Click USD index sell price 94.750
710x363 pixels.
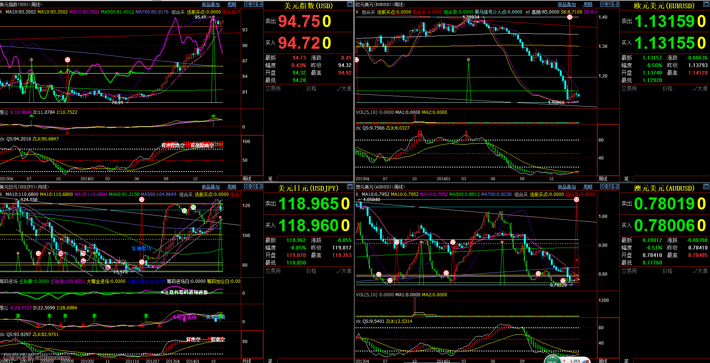click(304, 21)
